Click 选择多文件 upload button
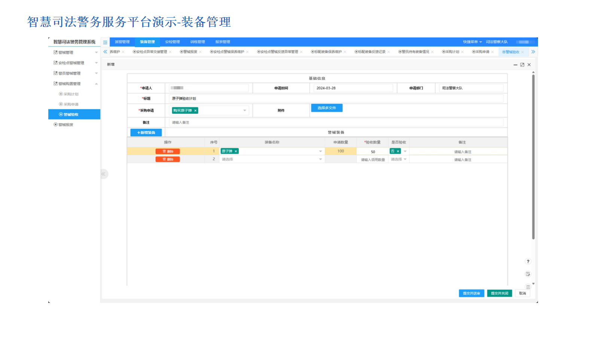Image resolution: width=599 pixels, height=337 pixels. [x=327, y=108]
